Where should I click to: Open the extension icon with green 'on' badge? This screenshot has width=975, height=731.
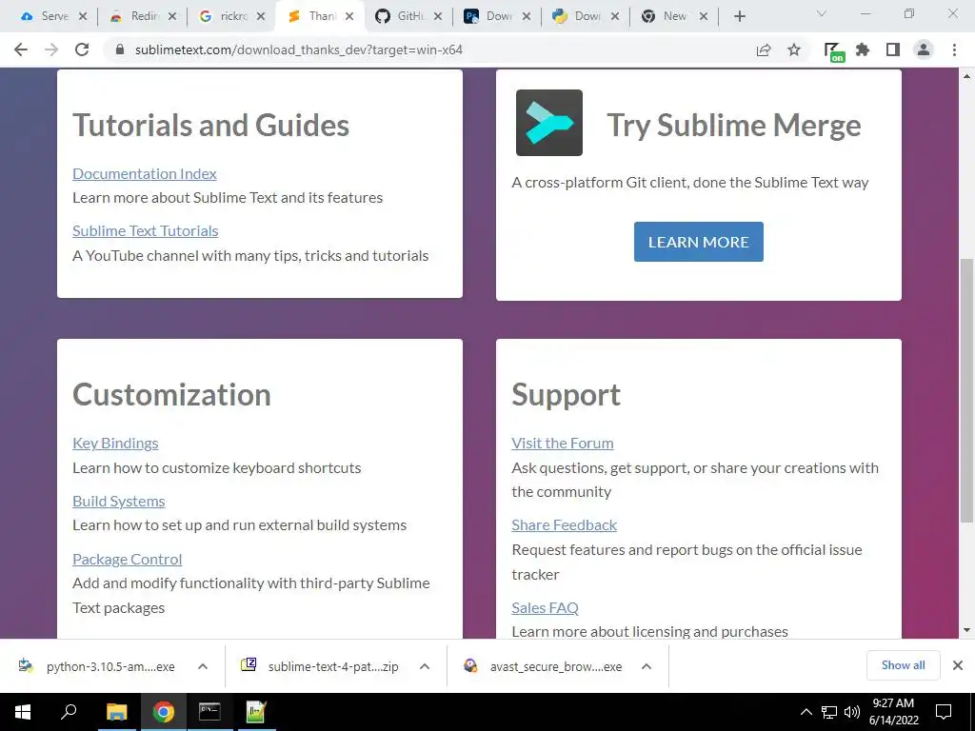[x=833, y=51]
